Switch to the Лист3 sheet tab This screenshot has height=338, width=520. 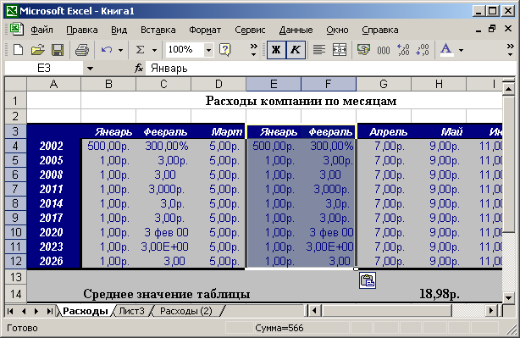coord(131,311)
